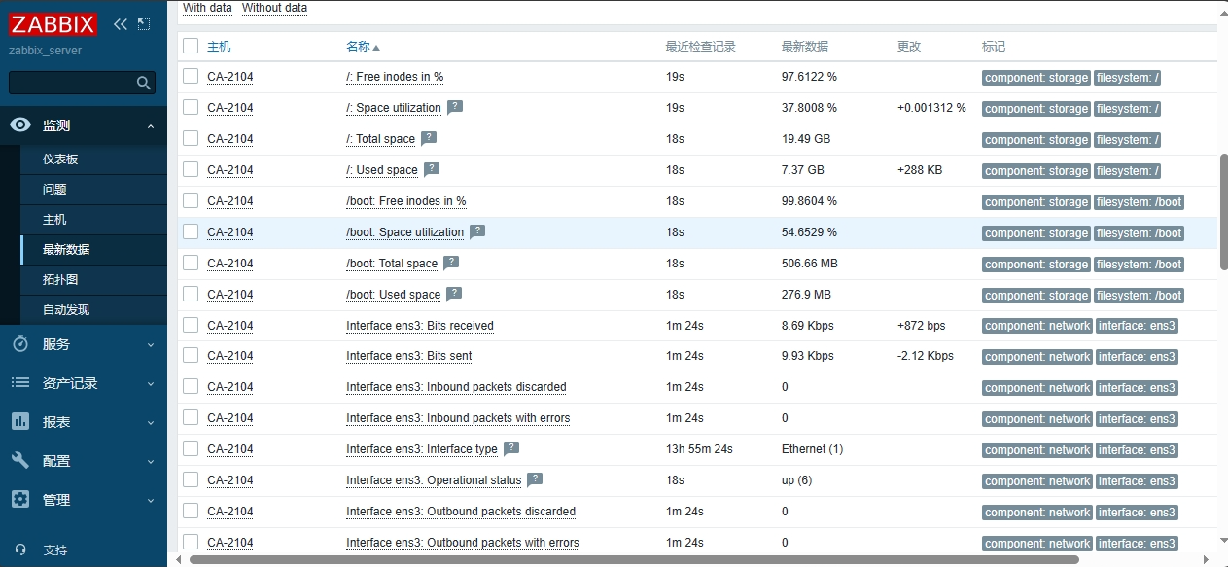The image size is (1228, 567).
Task: Open 仪表板 dashboard menu item
Action: coord(60,159)
